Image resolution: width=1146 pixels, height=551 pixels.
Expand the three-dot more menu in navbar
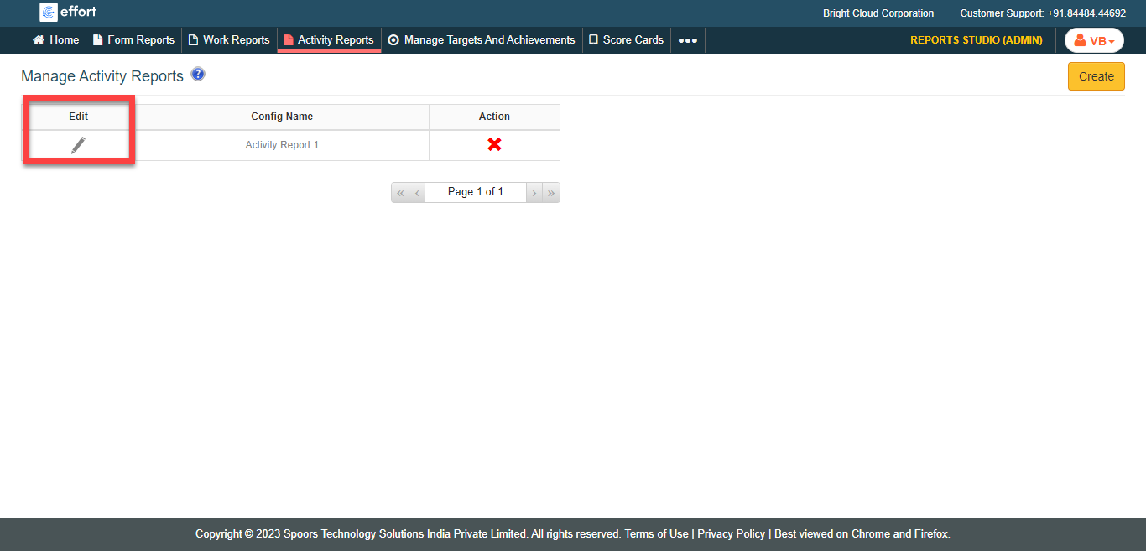[687, 40]
